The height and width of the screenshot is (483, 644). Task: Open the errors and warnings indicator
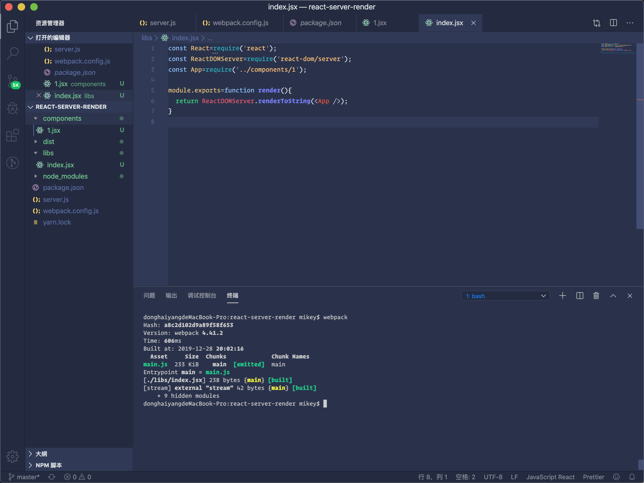(x=77, y=477)
